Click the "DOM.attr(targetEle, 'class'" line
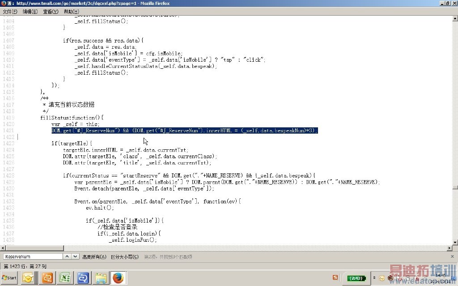 140,156
